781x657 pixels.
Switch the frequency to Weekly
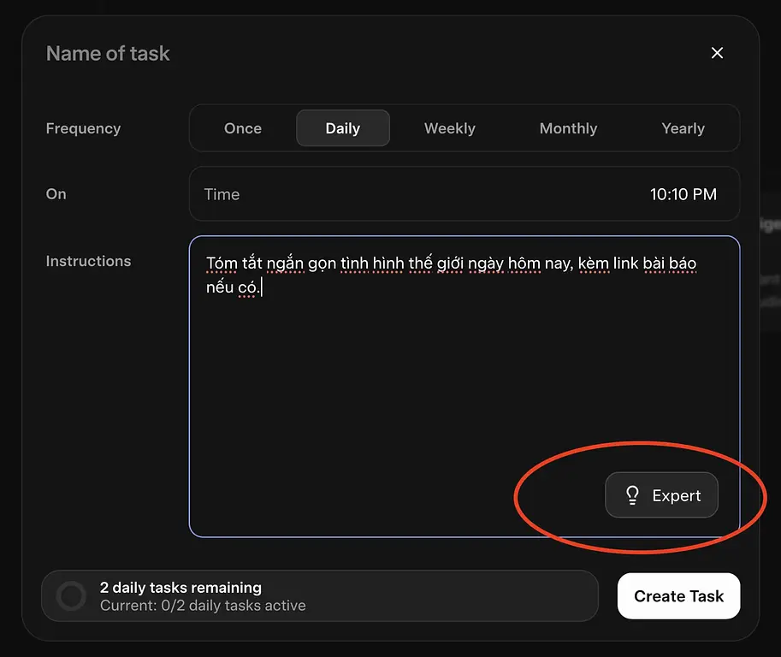[449, 127]
